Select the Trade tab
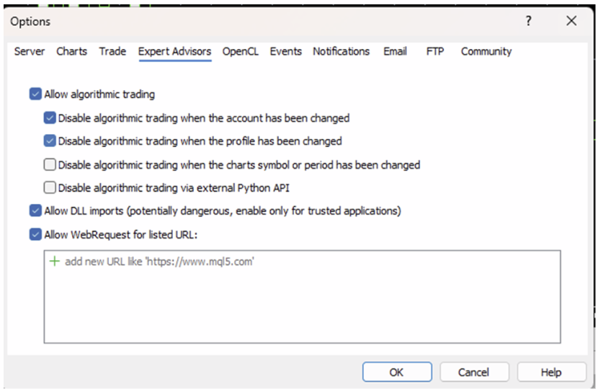The image size is (598, 389). 112,51
